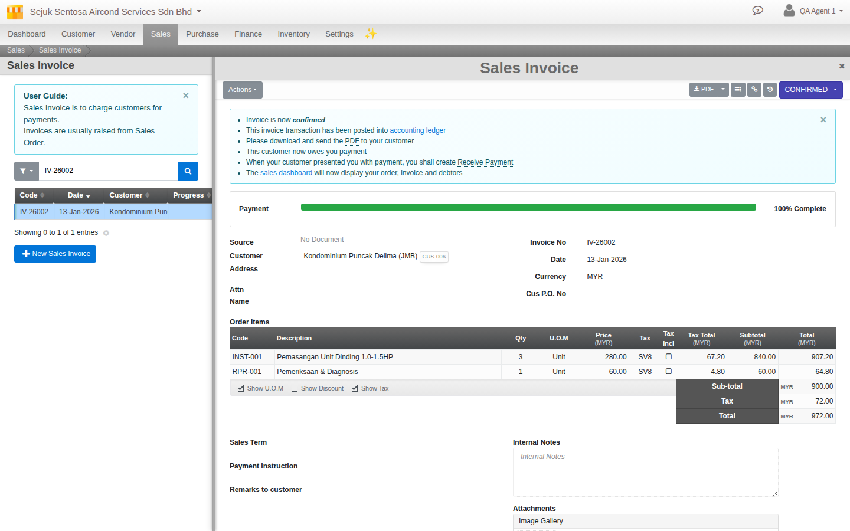Viewport: 850px width, 531px height.
Task: Click the Image Gallery attachments header
Action: (646, 521)
